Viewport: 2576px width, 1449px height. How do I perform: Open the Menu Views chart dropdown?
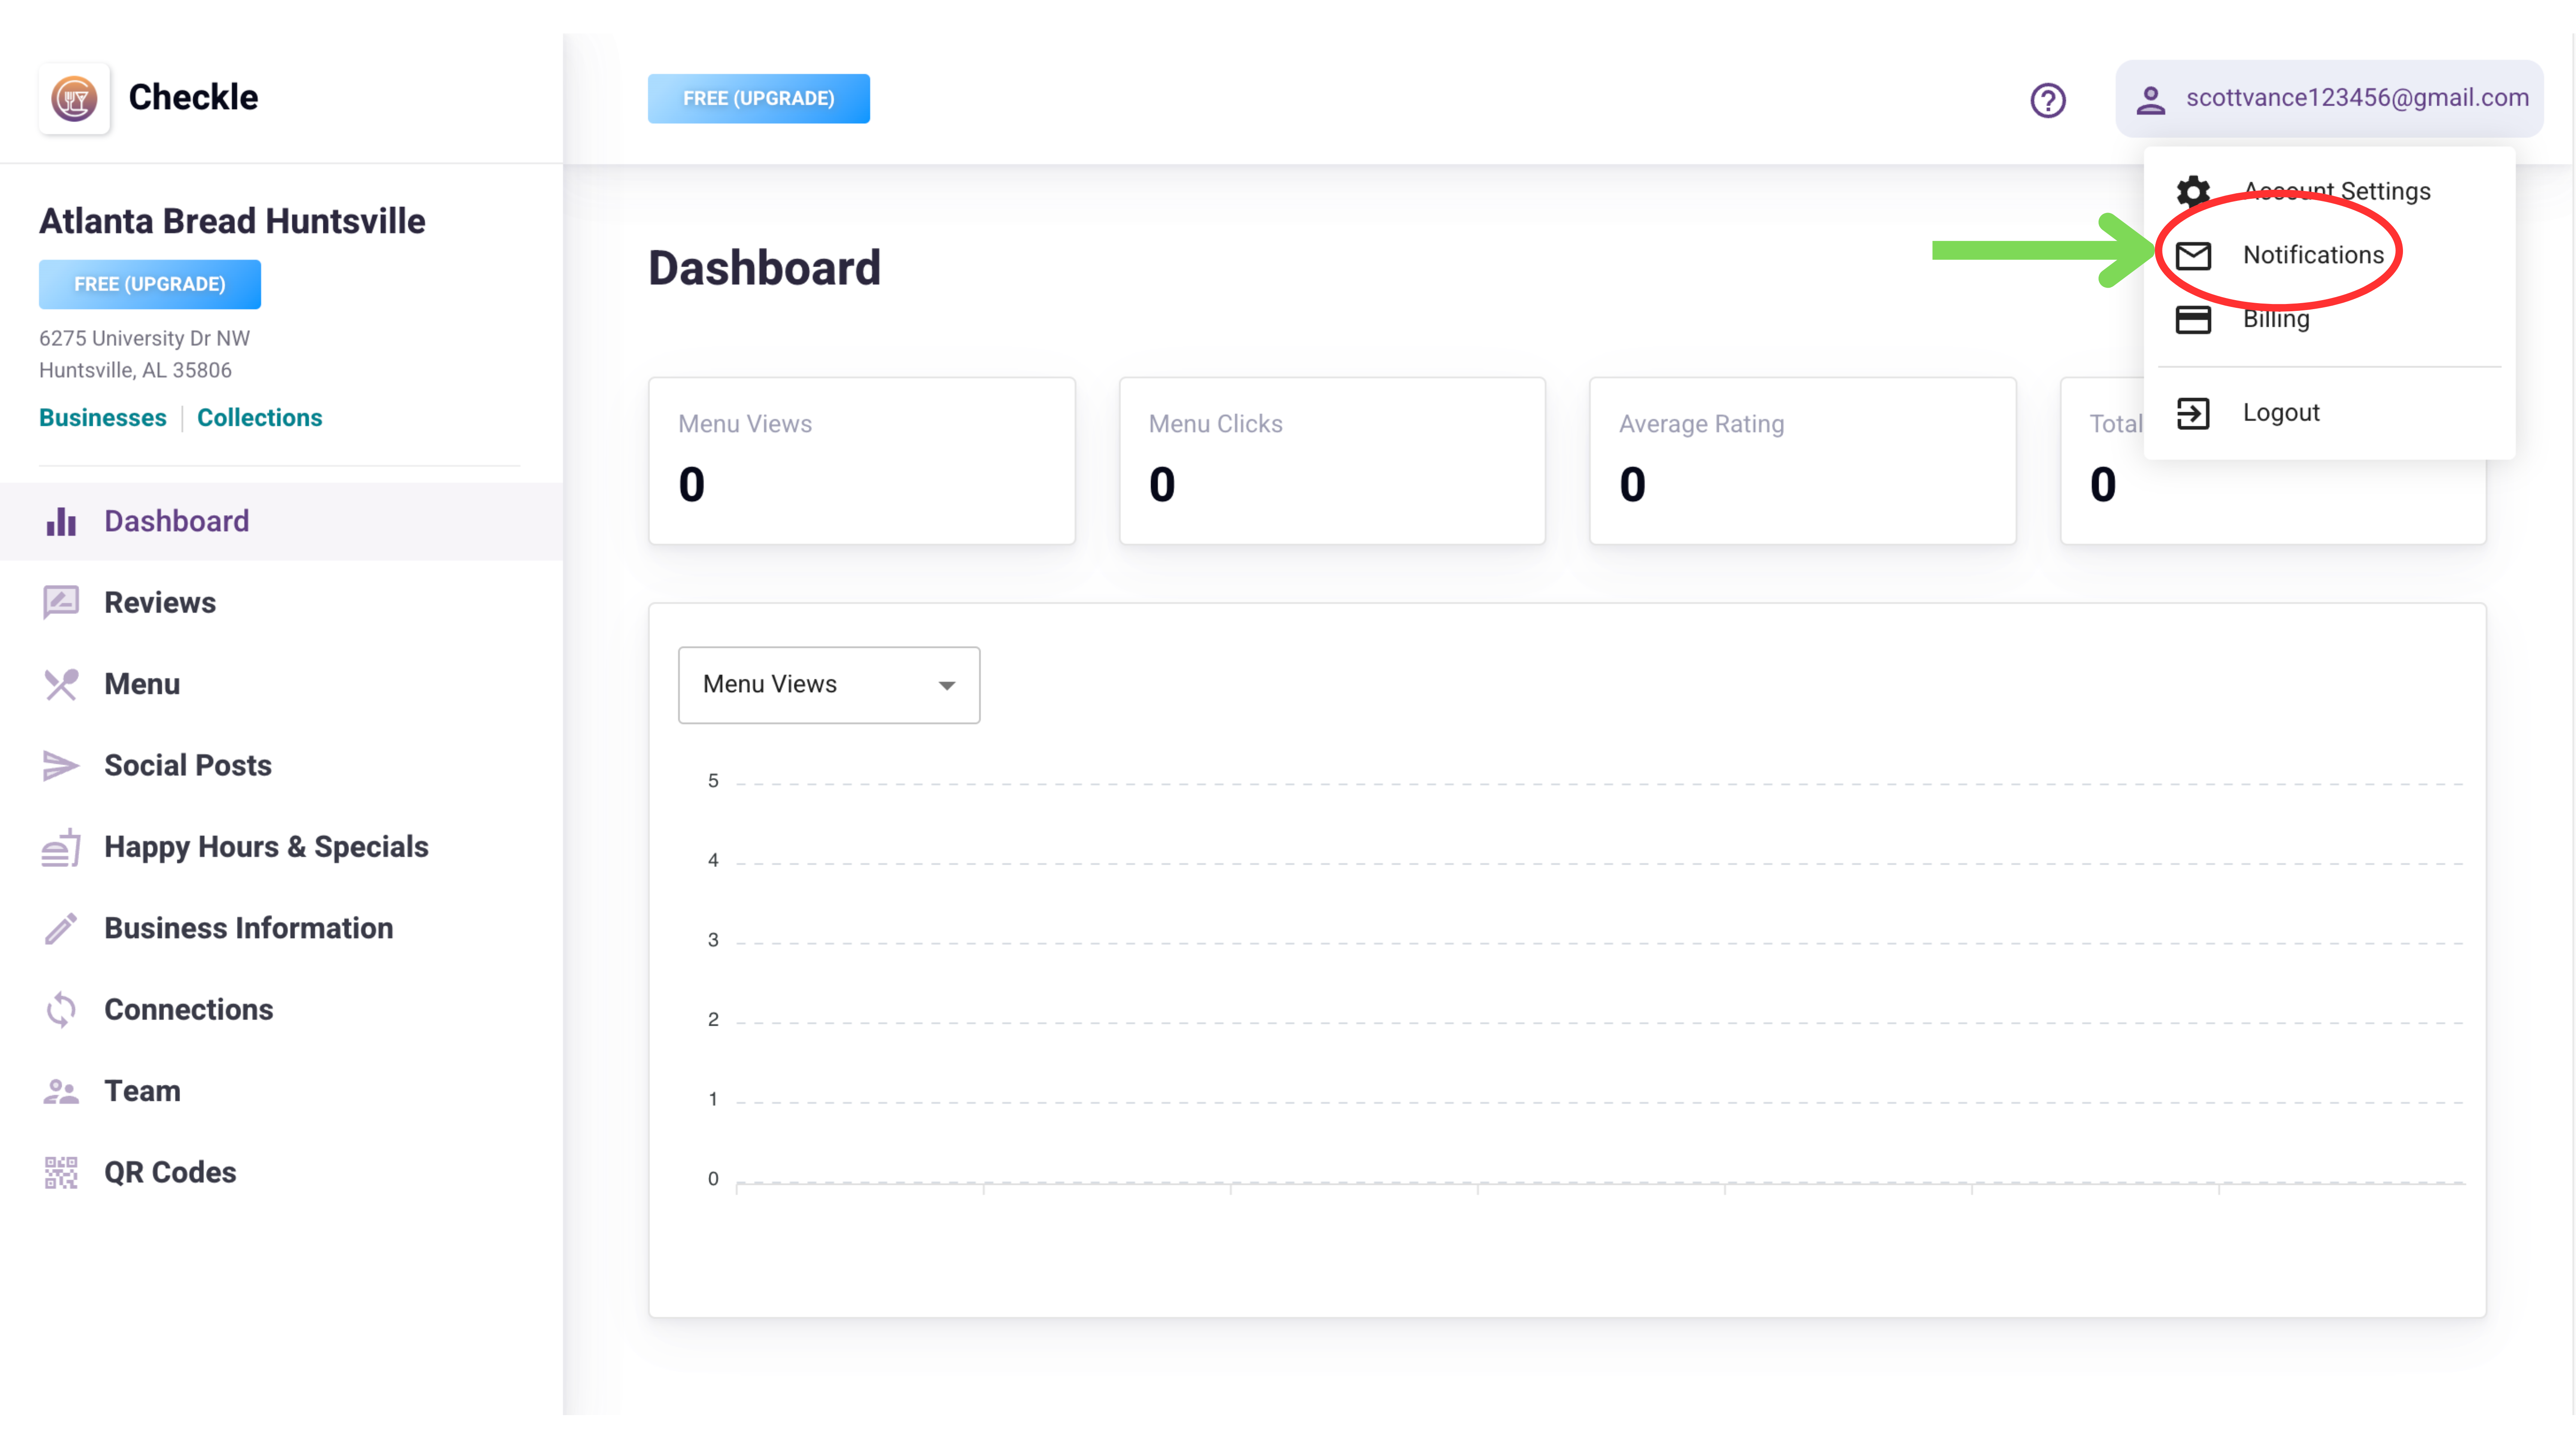click(829, 685)
